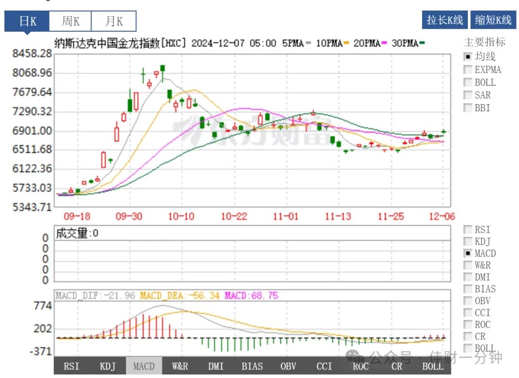This screenshot has width=519, height=378.
Task: Switch to the 周K weekly chart tab
Action: pos(70,21)
